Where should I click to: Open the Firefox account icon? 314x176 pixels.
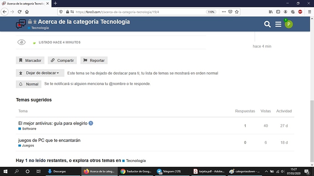pos(285,12)
